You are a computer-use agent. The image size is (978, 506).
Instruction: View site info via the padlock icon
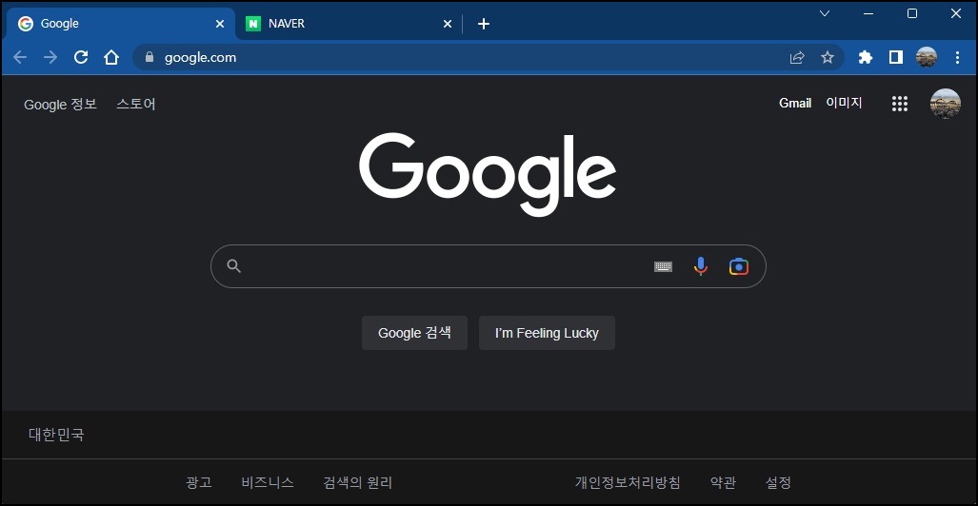150,57
